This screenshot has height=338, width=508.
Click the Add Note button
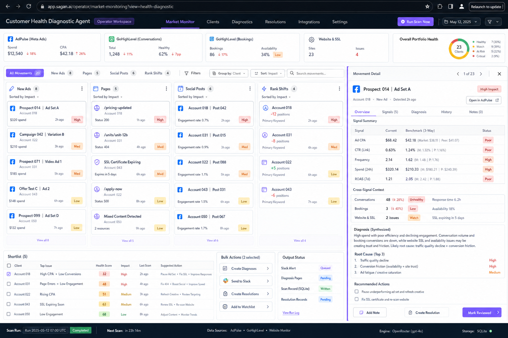(370, 313)
